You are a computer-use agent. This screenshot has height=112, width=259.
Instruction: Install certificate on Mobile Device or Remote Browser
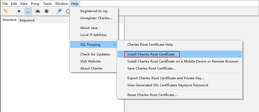(x=180, y=61)
